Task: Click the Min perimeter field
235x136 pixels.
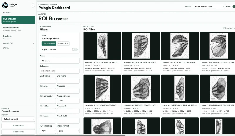Action: click(48, 101)
